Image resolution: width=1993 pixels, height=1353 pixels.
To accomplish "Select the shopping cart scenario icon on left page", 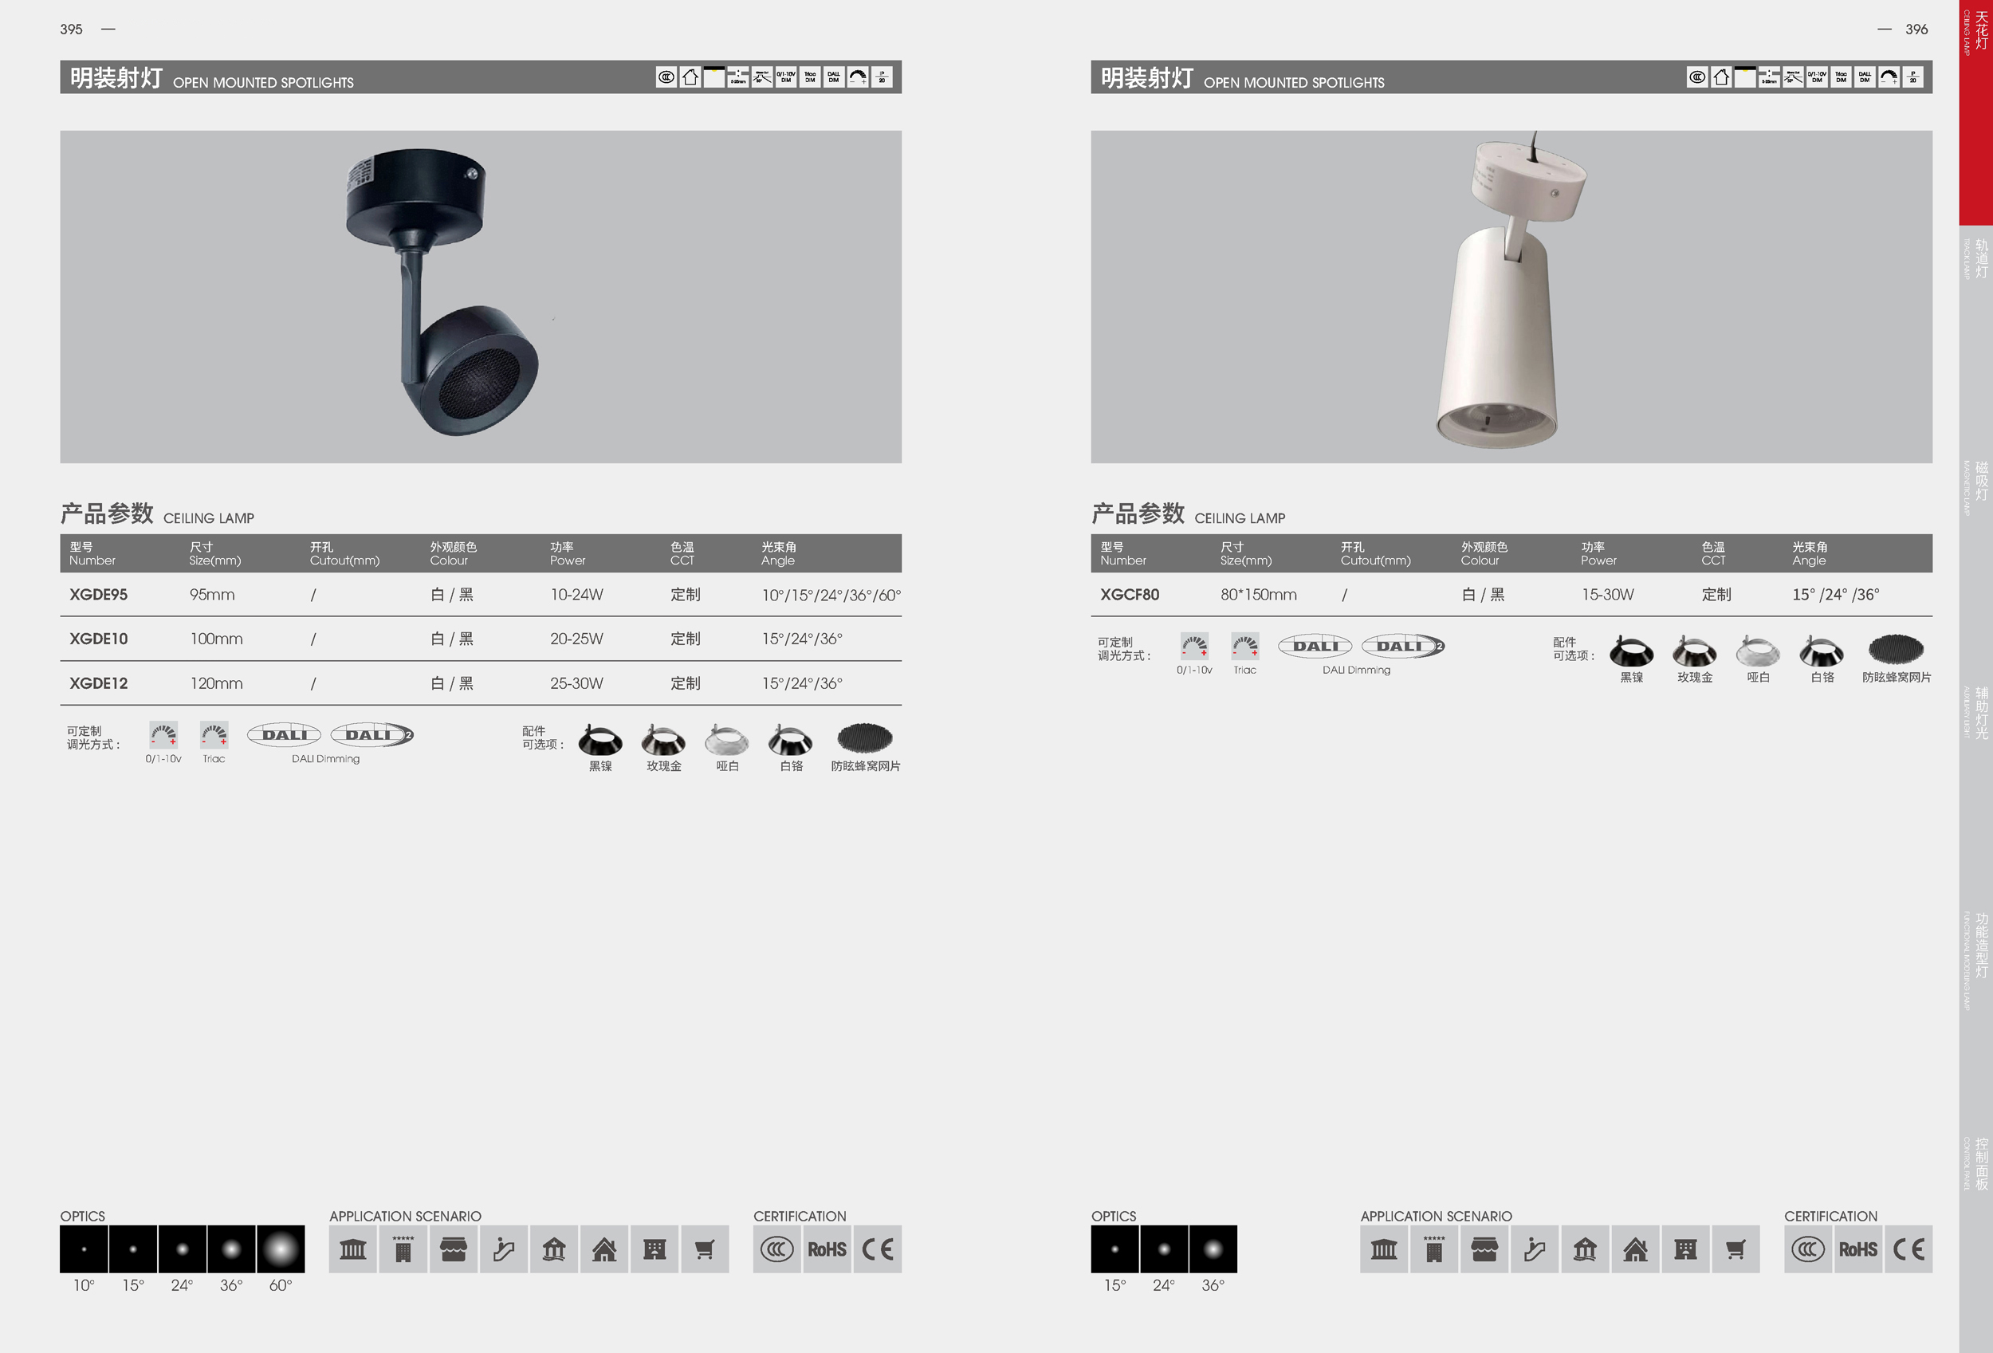I will point(704,1249).
